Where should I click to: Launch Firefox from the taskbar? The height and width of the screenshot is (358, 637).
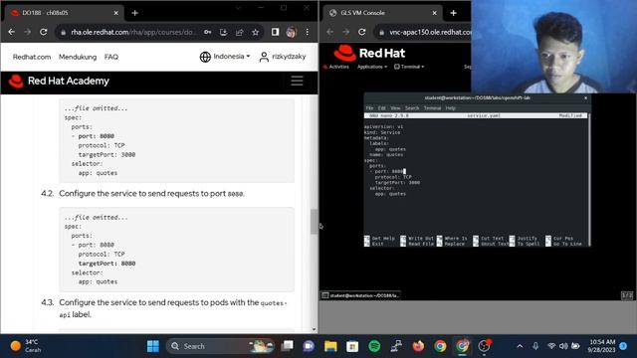[418, 346]
